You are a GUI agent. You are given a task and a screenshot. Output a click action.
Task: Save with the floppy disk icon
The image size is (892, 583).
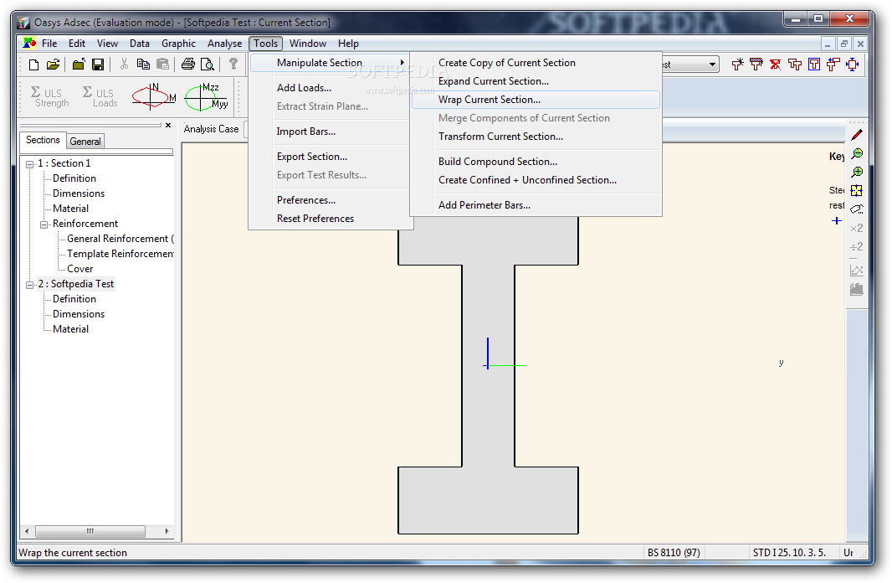[98, 64]
